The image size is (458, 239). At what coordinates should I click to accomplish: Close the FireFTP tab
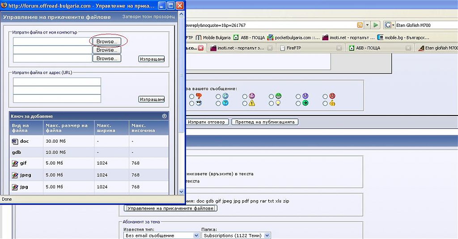pos(339,48)
